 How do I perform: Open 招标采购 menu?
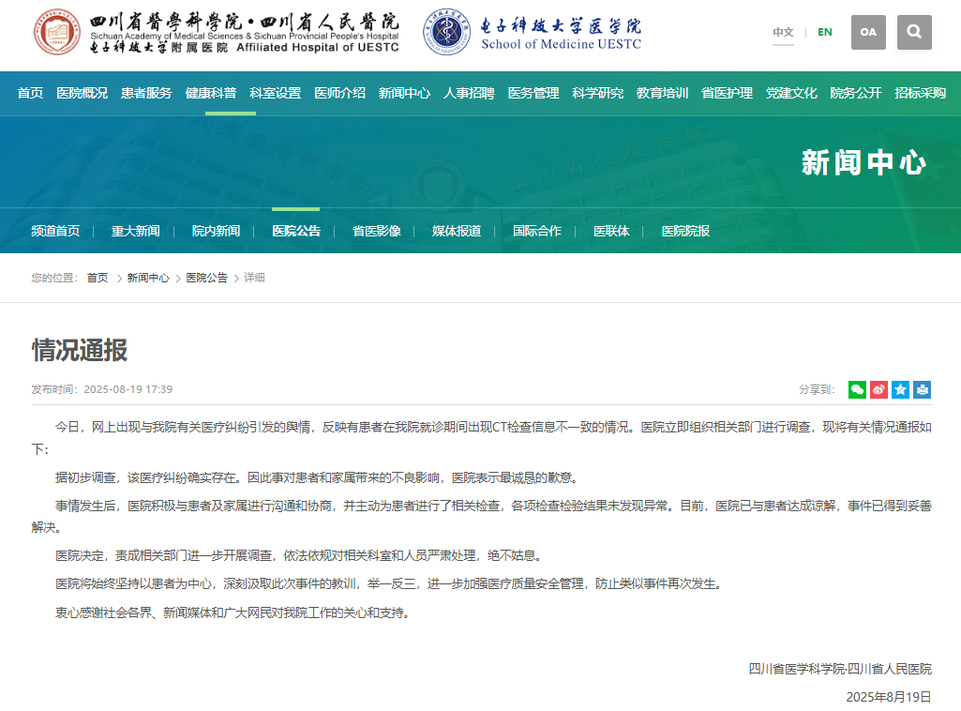920,93
